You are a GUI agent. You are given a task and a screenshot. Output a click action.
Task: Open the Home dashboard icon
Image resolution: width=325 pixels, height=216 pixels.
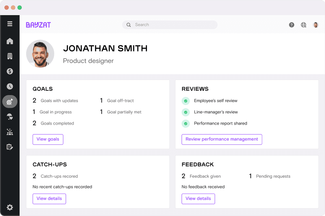coord(10,41)
